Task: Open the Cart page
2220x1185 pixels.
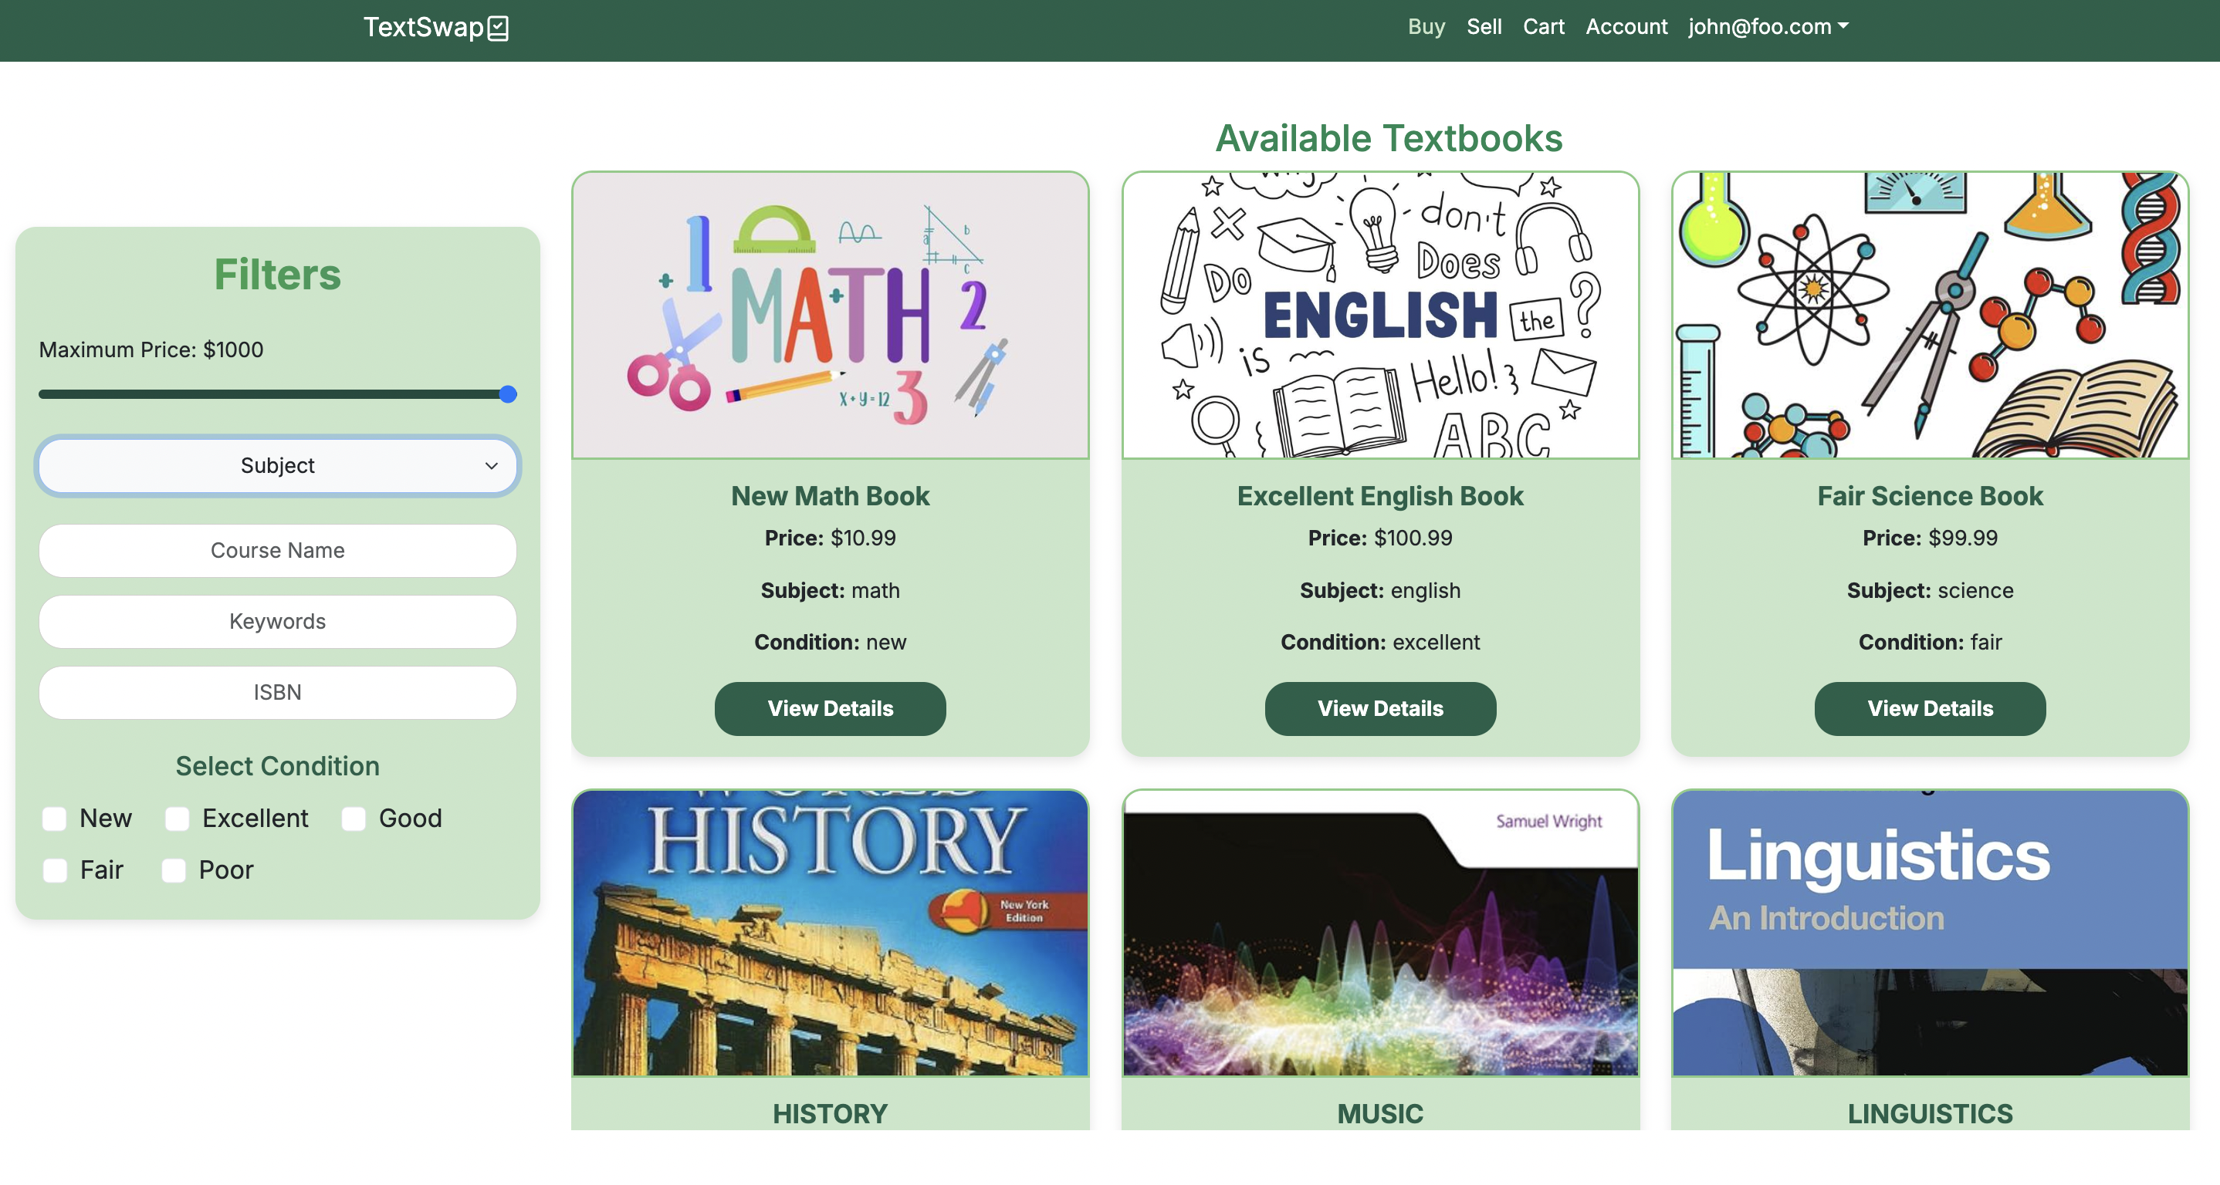Action: (1542, 27)
